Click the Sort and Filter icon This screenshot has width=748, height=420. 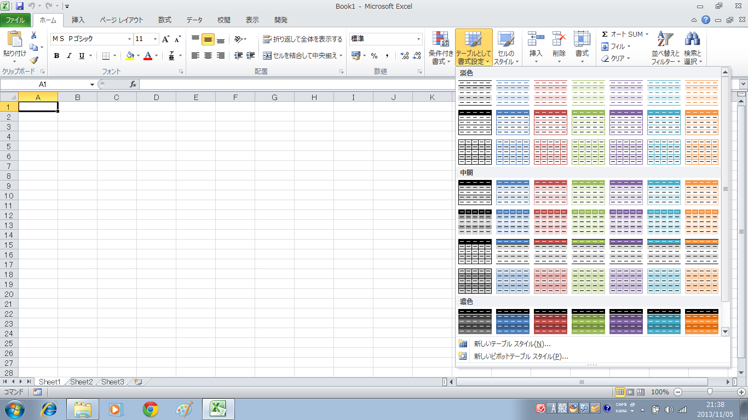click(x=665, y=40)
